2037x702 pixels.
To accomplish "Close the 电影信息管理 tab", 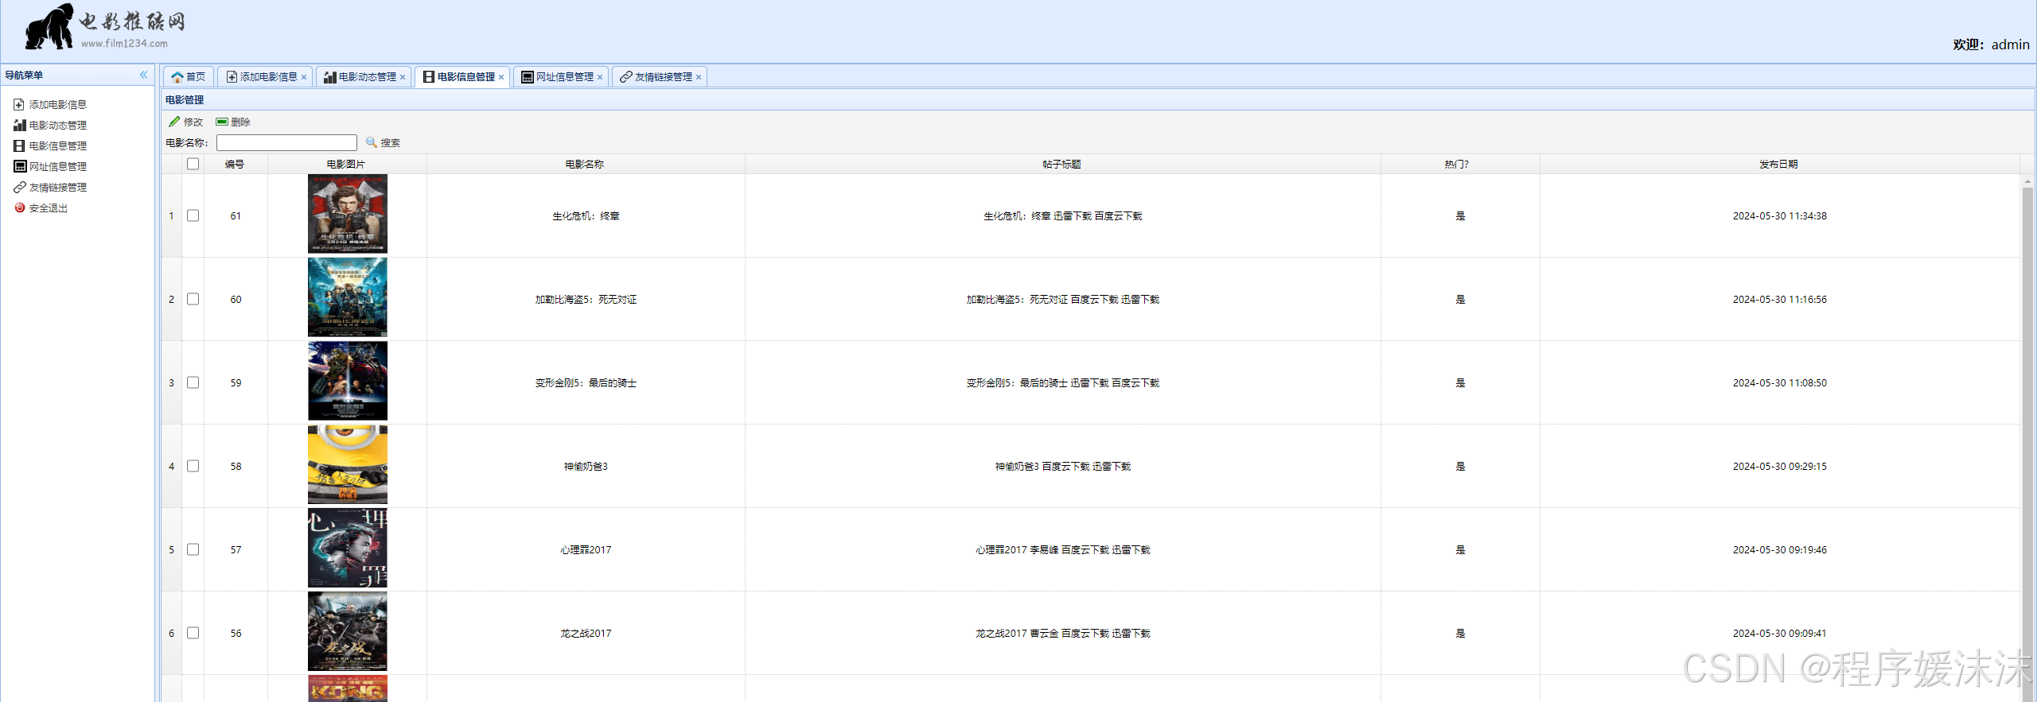I will [501, 77].
